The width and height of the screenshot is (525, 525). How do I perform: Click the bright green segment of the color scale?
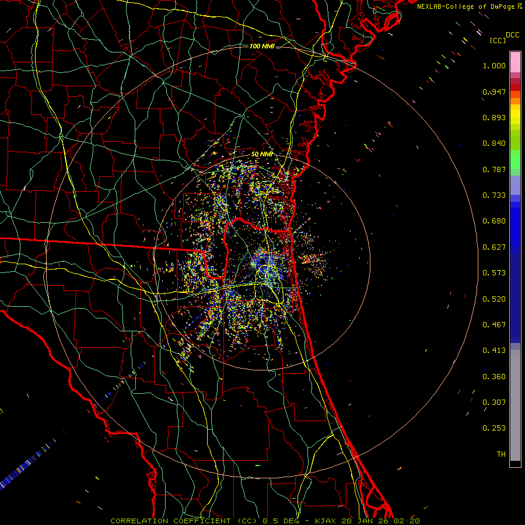[x=515, y=159]
